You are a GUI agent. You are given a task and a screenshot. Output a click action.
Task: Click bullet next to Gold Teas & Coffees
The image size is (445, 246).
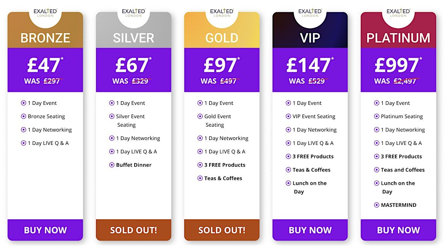[200, 178]
